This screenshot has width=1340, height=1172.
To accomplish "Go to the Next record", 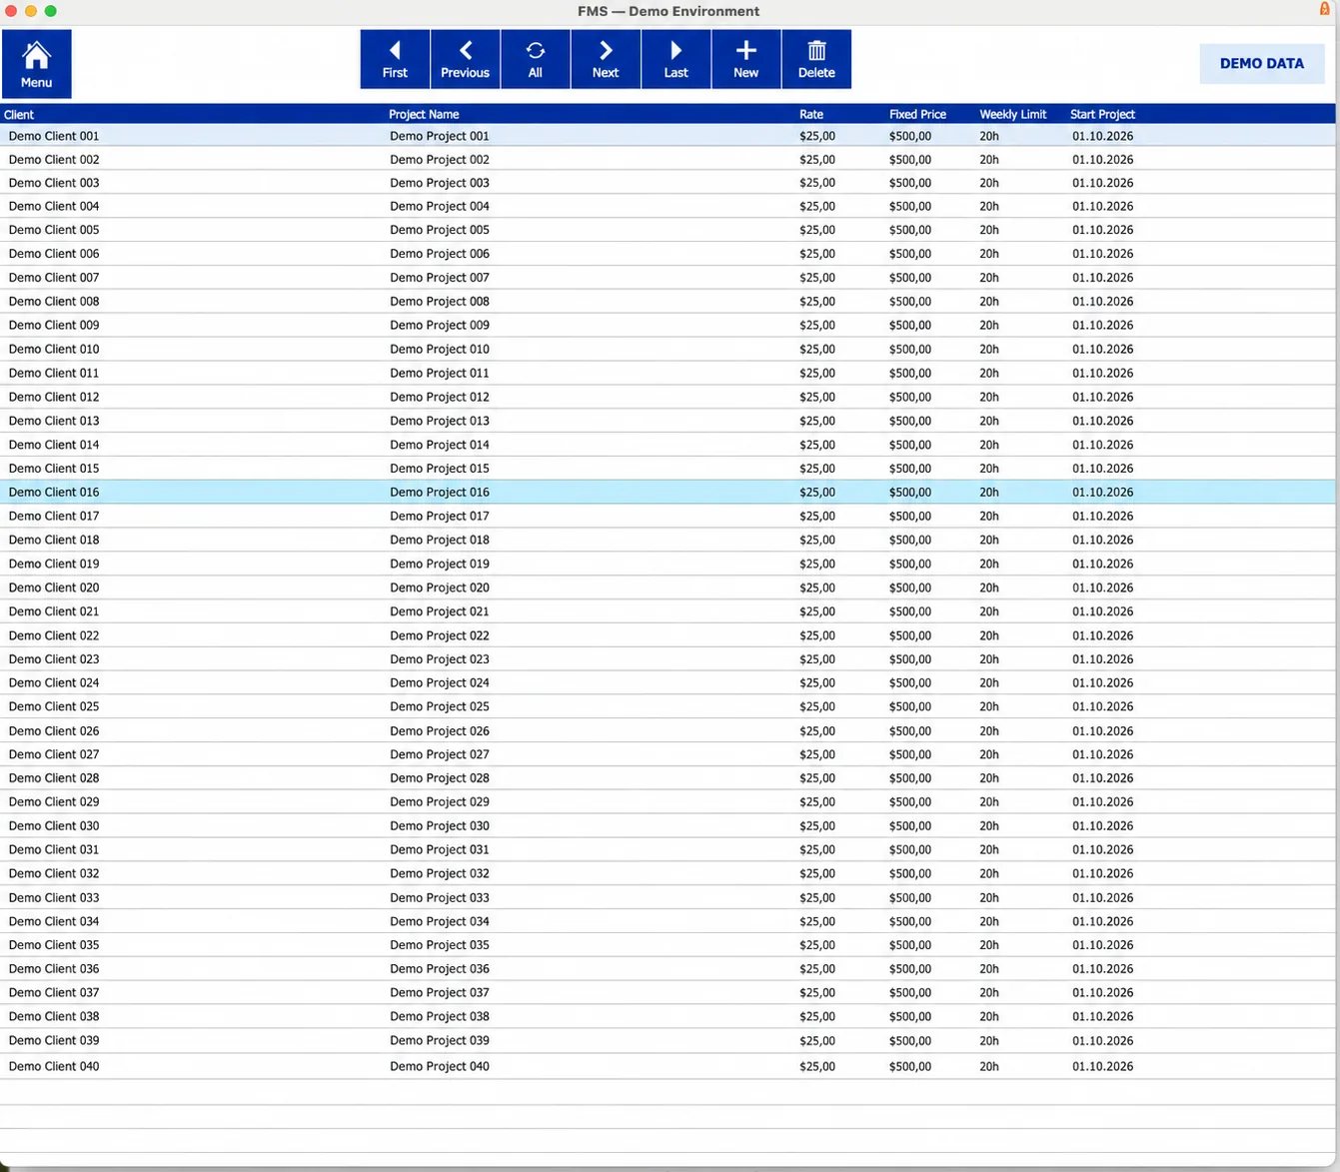I will 606,60.
